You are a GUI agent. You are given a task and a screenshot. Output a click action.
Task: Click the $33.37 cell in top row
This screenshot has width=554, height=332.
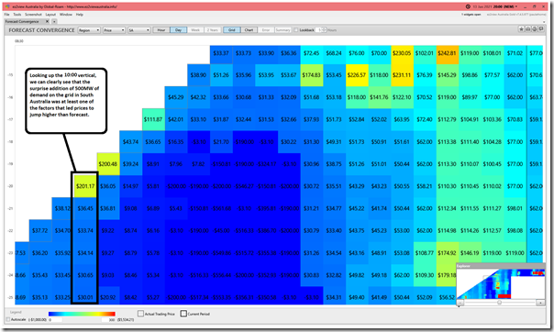coord(221,53)
